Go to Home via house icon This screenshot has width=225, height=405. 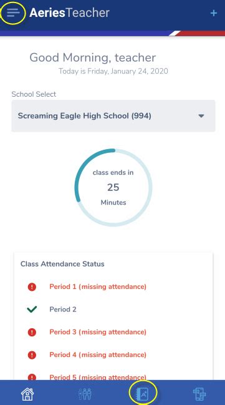(x=27, y=394)
